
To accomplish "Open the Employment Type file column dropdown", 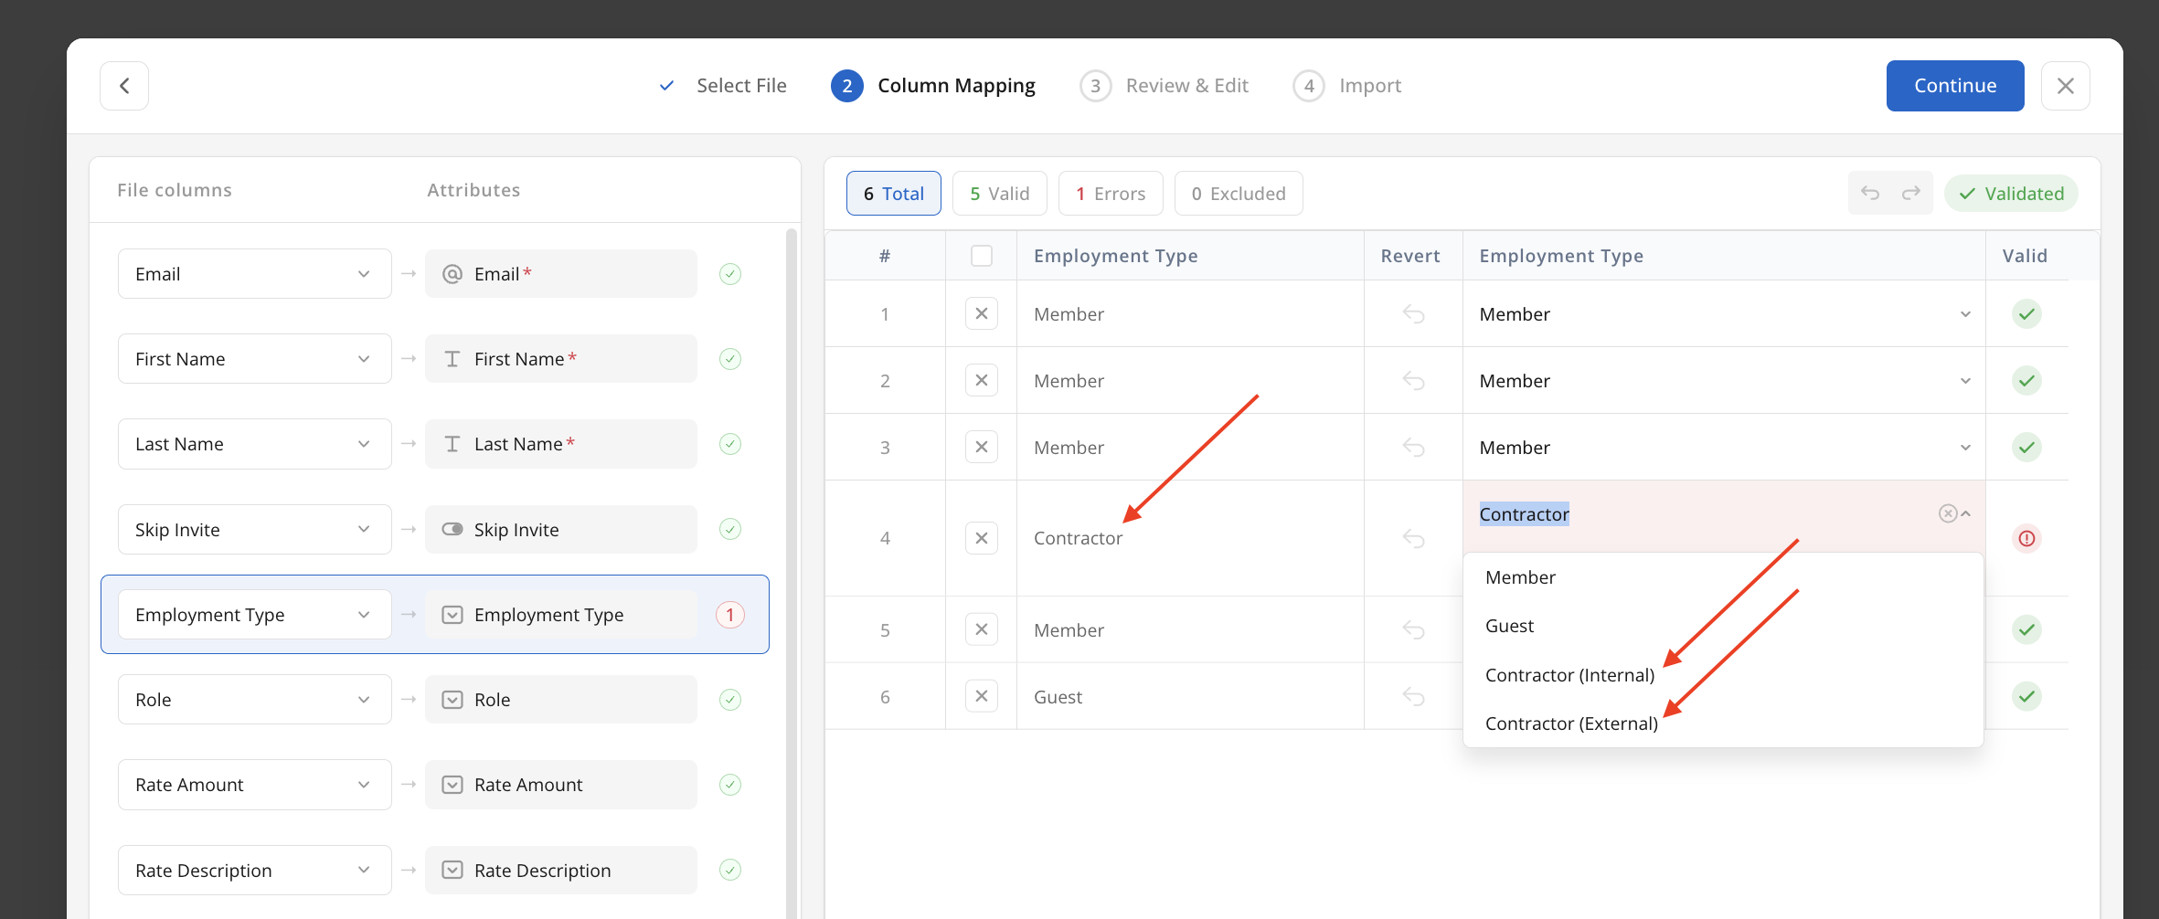I will (x=255, y=615).
